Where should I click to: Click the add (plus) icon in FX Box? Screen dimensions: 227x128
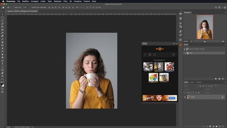145,55
